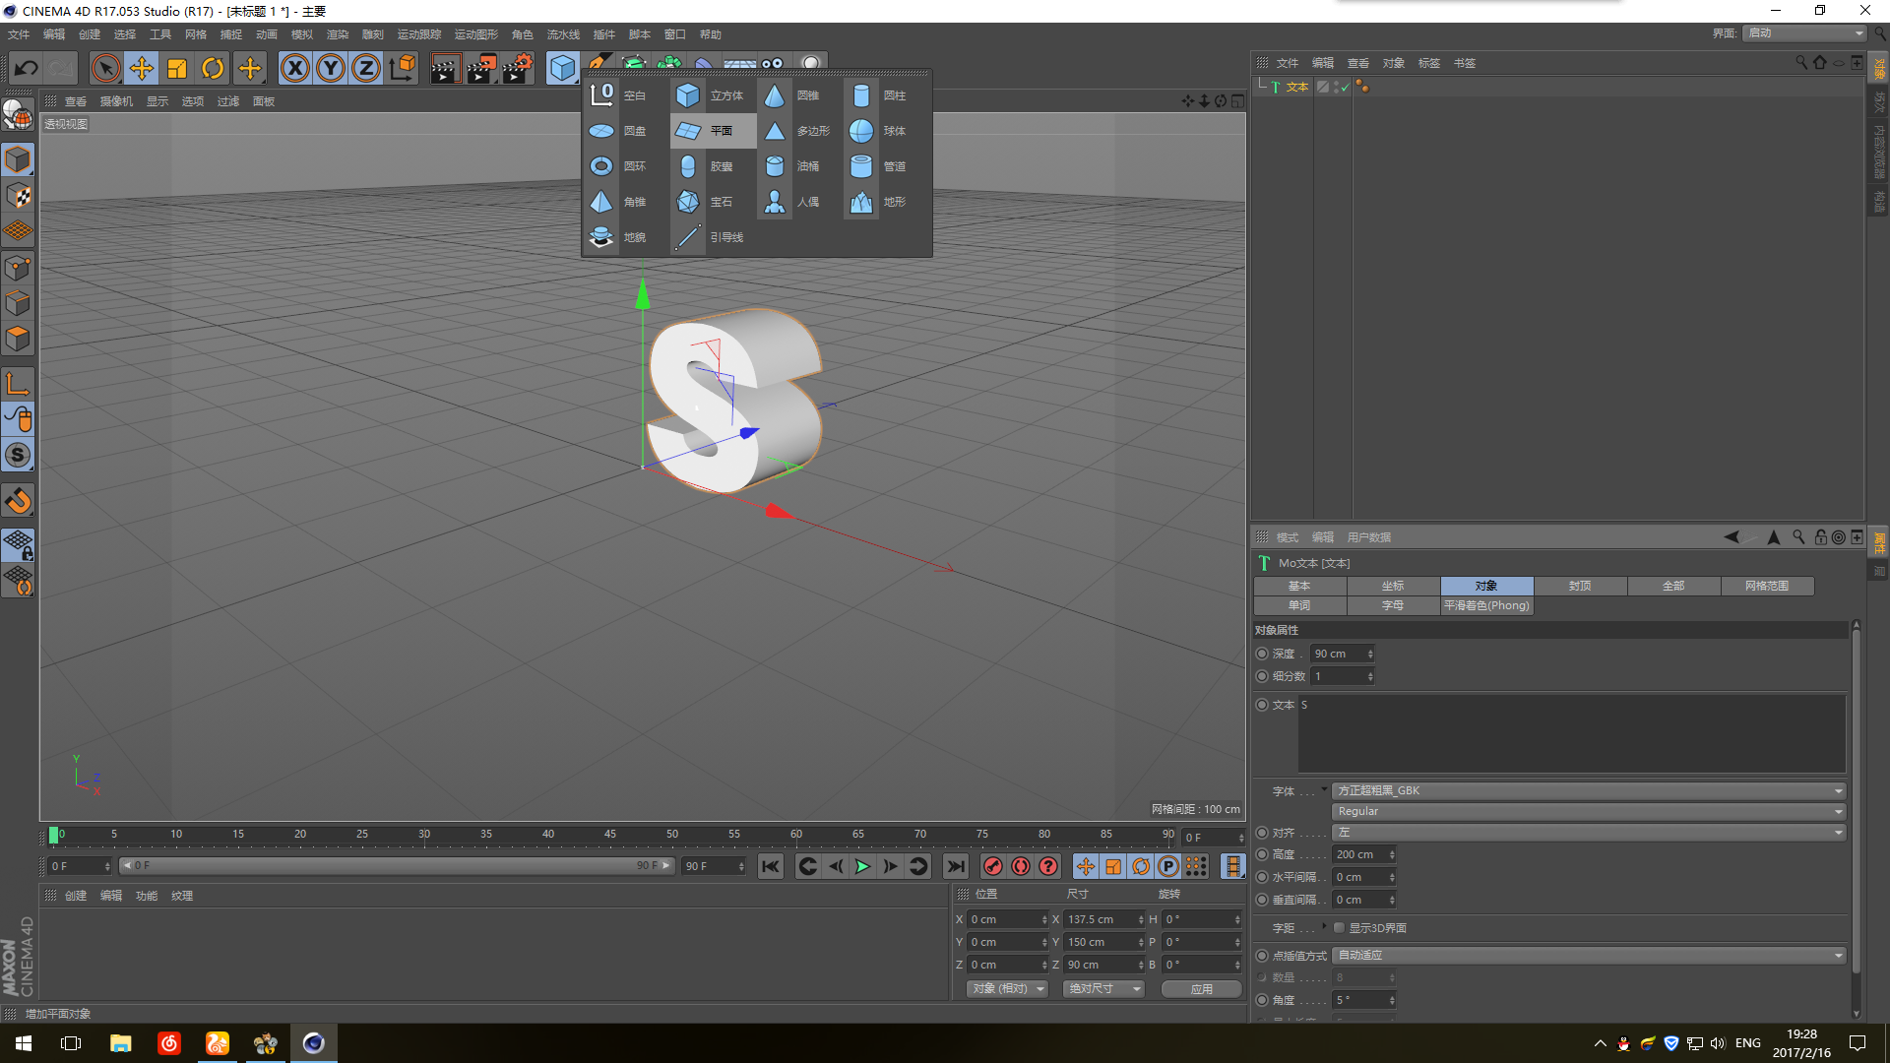Choose the Torus (圆环) primitive icon

601,166
